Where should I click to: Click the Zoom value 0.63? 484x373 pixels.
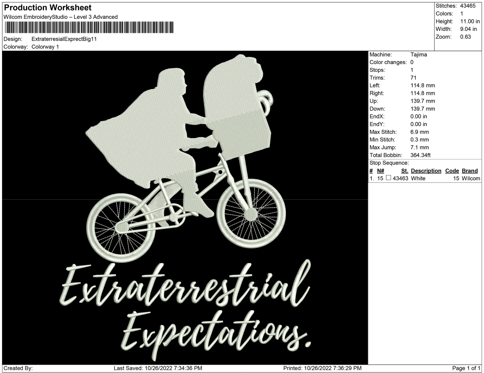click(x=466, y=37)
